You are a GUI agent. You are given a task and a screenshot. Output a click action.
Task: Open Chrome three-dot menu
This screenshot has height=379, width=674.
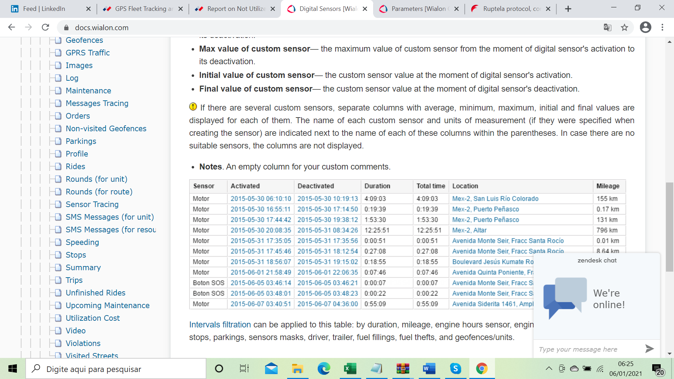point(662,27)
